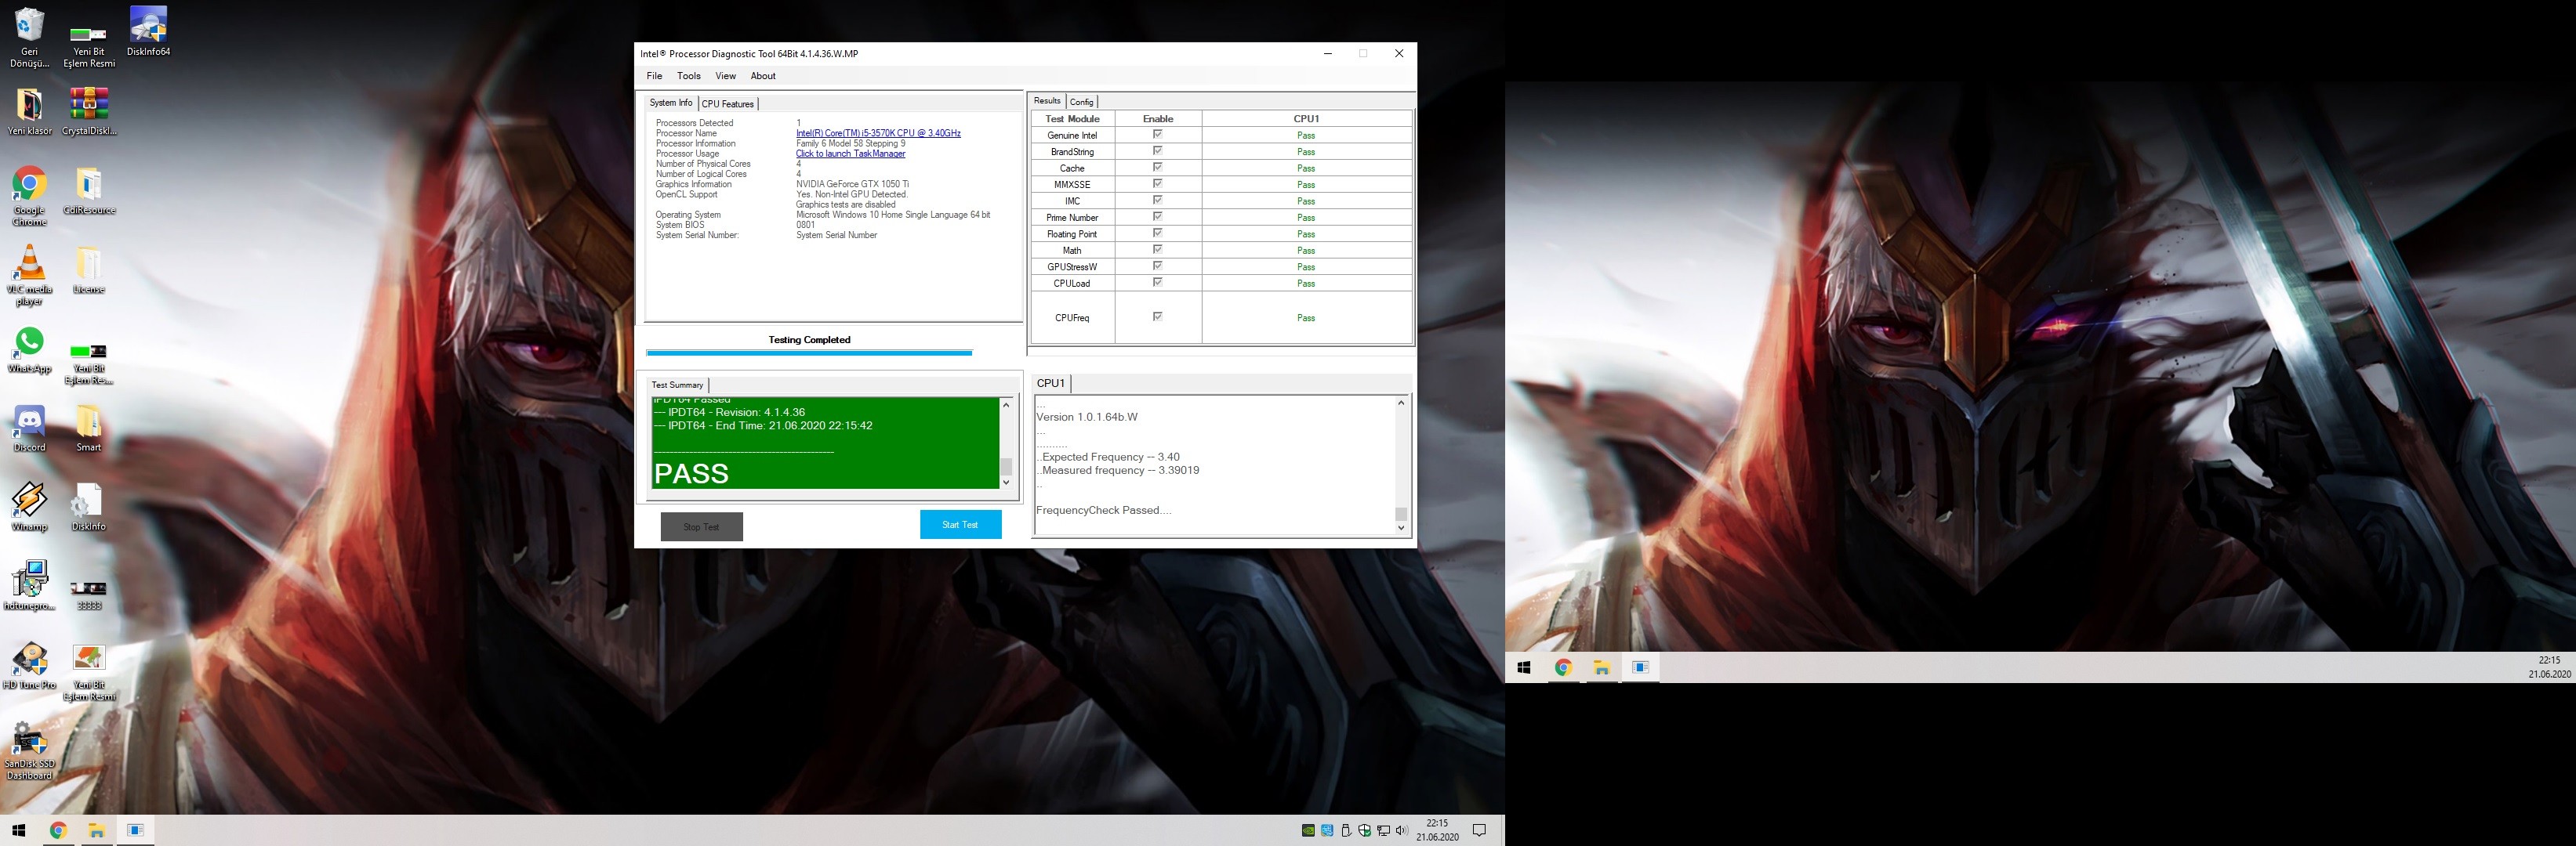Uncheck the Prime Number test checkbox
Screen dimensions: 2576x846
click(1157, 217)
